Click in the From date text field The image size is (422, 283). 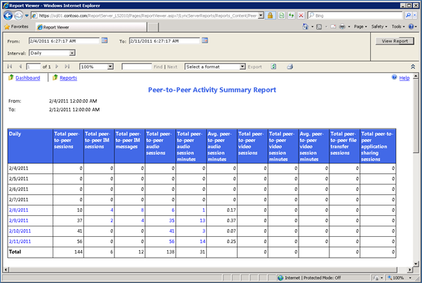(64, 41)
